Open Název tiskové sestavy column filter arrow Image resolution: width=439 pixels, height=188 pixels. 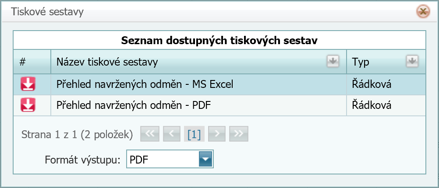pos(333,62)
